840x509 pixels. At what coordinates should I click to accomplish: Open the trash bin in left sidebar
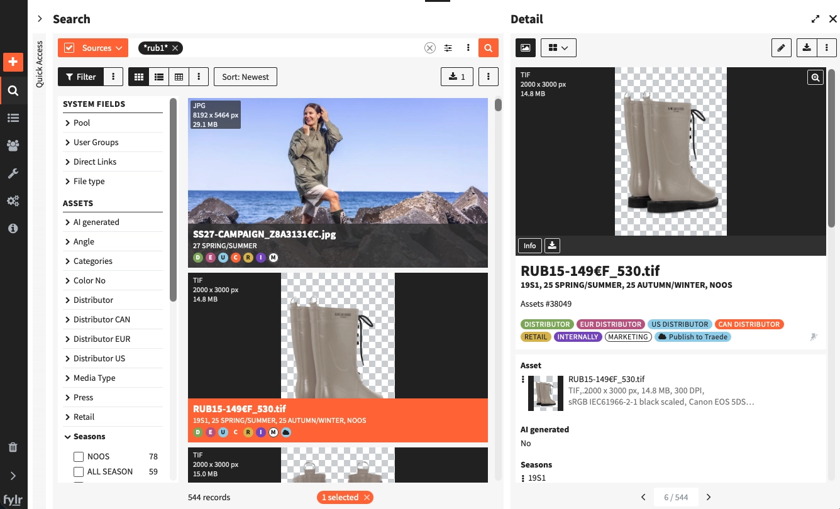[13, 447]
